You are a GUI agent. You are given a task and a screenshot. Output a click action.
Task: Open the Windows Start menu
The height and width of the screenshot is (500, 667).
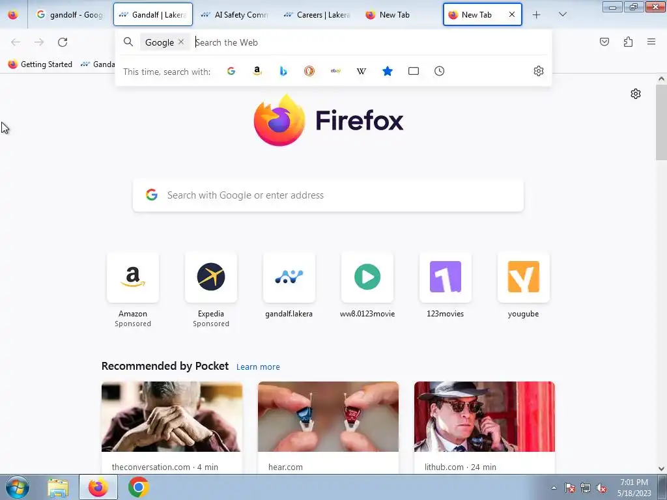click(x=17, y=487)
